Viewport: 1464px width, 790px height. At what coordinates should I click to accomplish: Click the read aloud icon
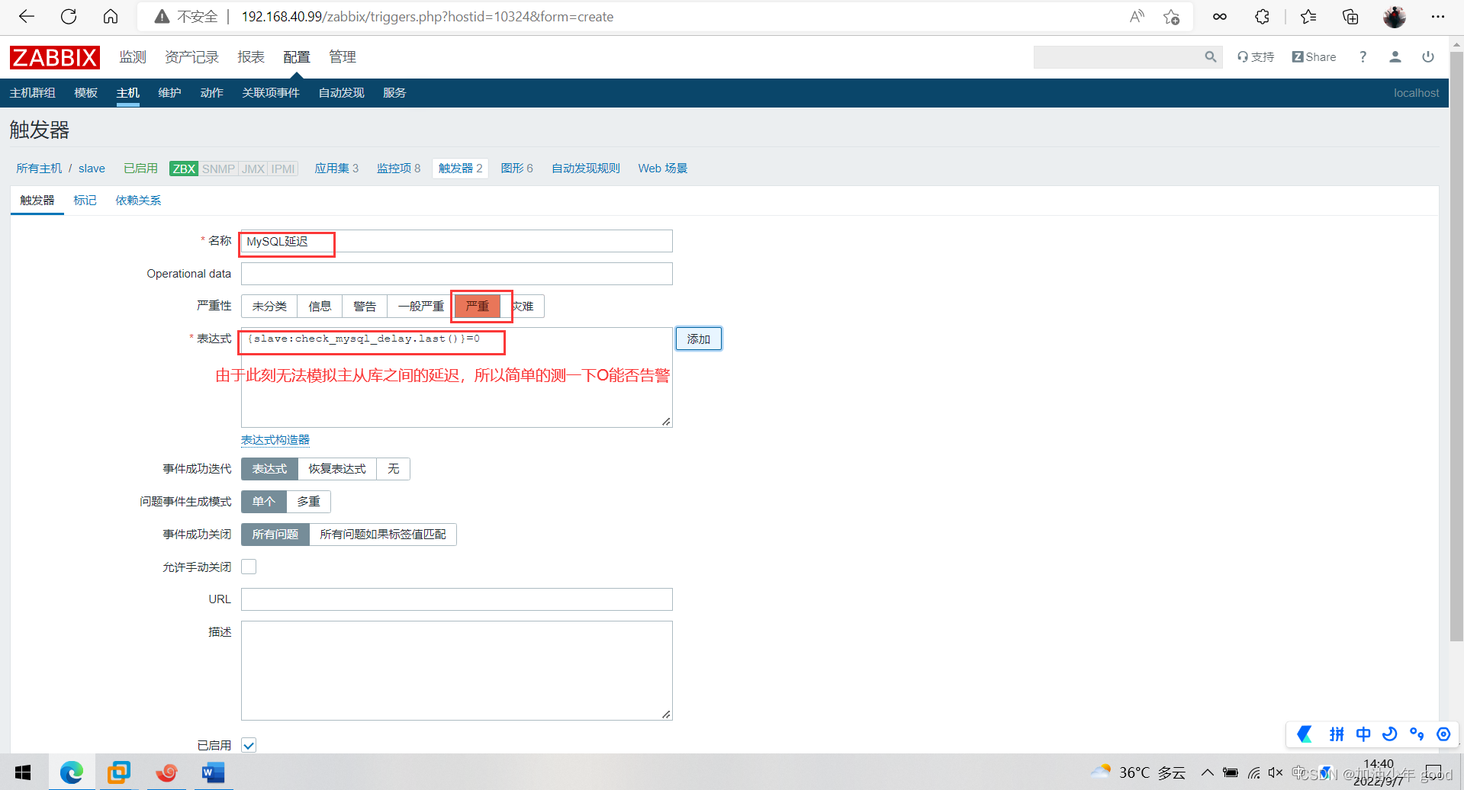1137,16
